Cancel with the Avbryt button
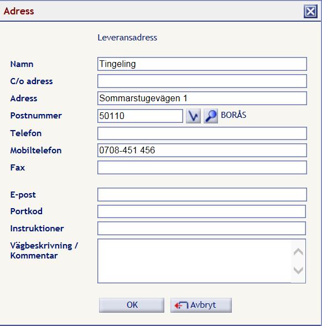Screen dimensions: 322x326 201,305
